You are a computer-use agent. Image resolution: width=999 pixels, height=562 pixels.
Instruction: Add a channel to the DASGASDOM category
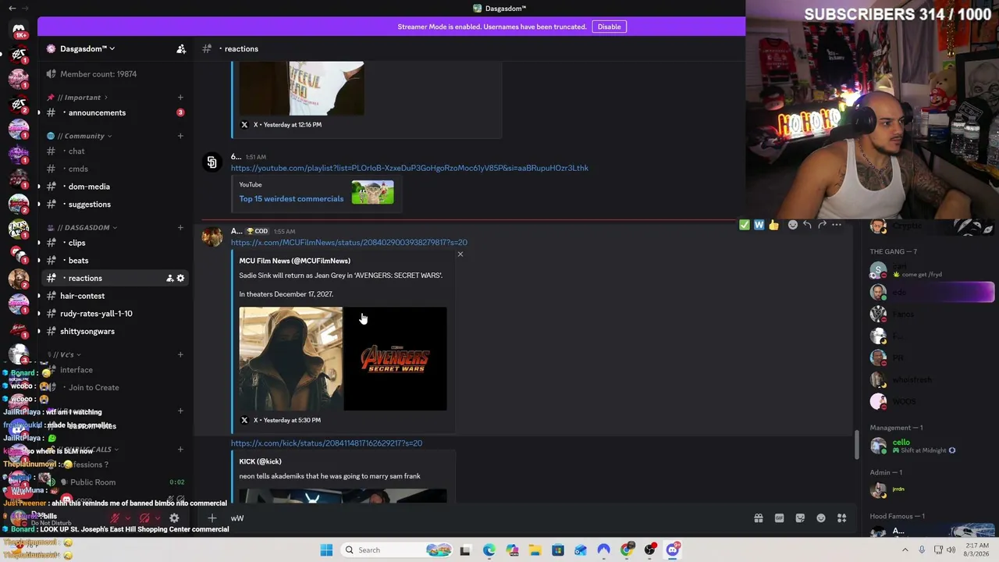(180, 228)
